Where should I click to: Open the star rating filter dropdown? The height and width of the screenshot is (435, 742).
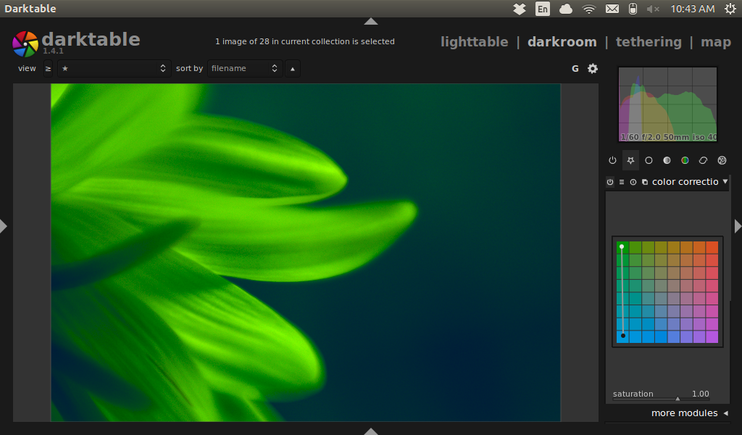click(114, 68)
